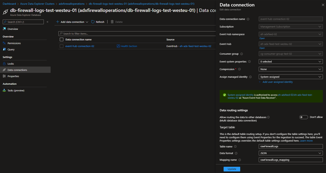
Task: Open the Data format JSON dropdown
Action: click(x=291, y=153)
